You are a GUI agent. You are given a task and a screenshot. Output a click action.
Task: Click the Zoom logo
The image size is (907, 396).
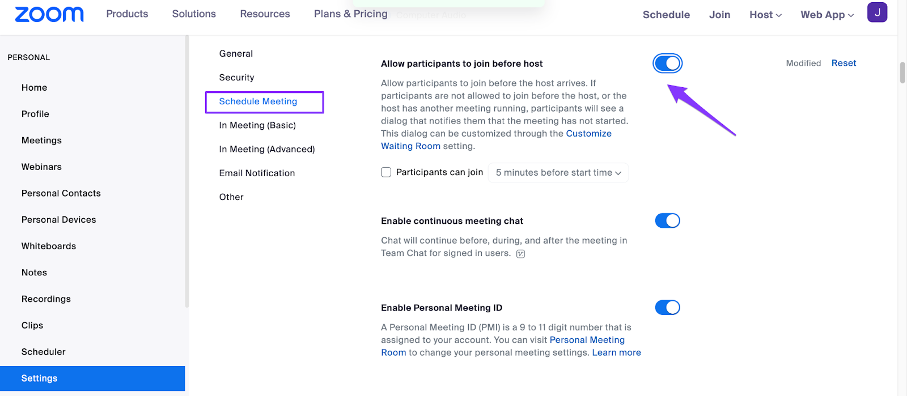coord(49,14)
